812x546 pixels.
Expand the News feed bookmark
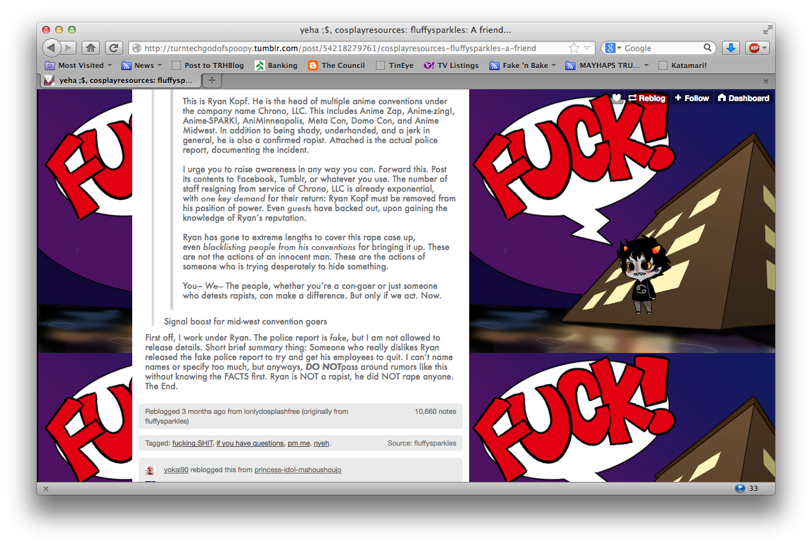(143, 65)
